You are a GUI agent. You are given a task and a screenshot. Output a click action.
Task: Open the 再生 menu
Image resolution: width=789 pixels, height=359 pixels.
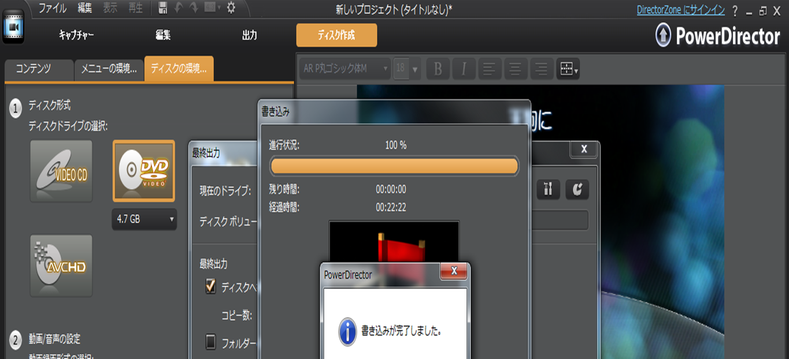pyautogui.click(x=135, y=8)
